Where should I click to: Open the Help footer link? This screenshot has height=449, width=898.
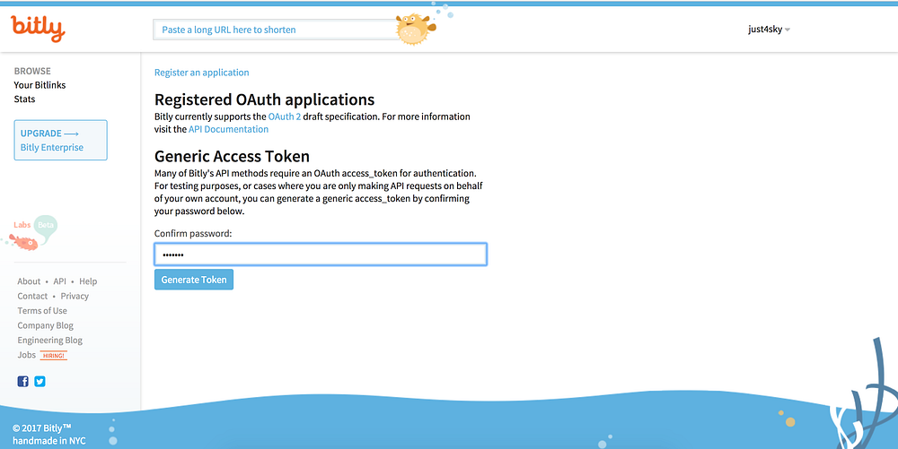coord(88,281)
